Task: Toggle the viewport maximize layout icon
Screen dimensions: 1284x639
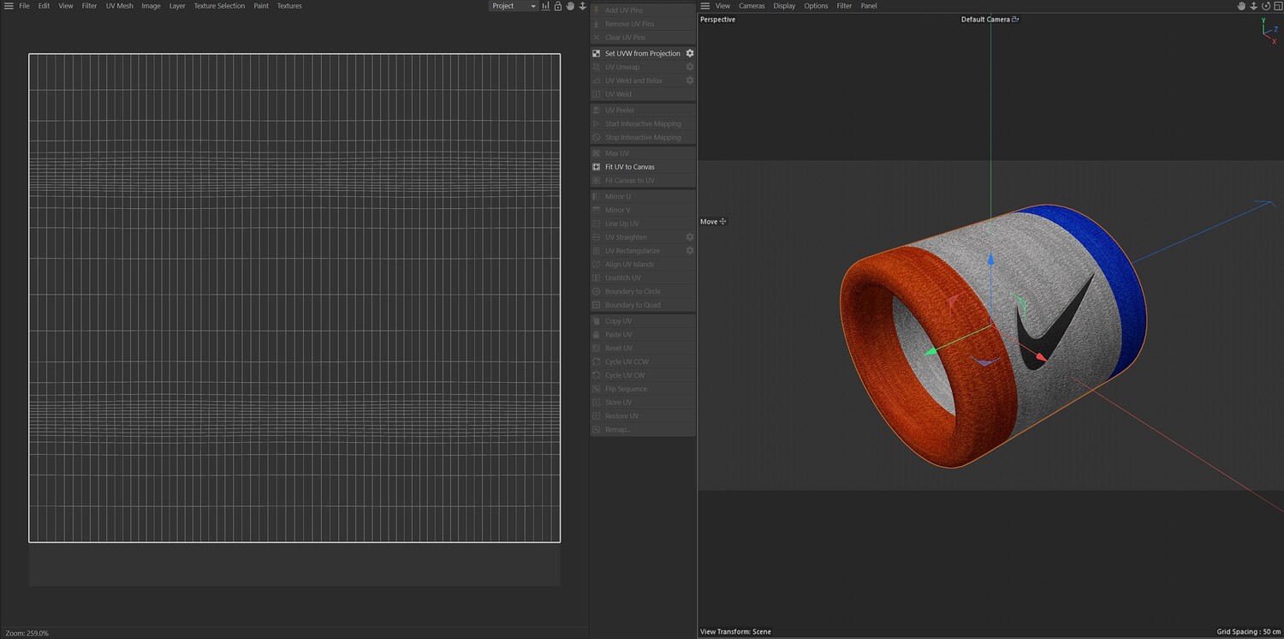Action: click(1277, 6)
